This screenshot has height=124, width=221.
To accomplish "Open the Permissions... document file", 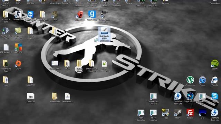I will (x=67, y=96).
